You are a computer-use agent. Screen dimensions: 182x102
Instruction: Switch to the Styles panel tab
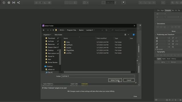click(164, 59)
